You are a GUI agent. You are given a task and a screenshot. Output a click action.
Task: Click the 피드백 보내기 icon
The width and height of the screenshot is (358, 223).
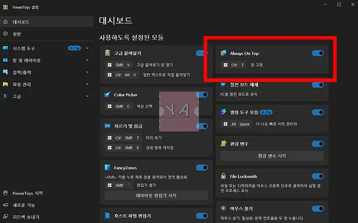[5, 217]
